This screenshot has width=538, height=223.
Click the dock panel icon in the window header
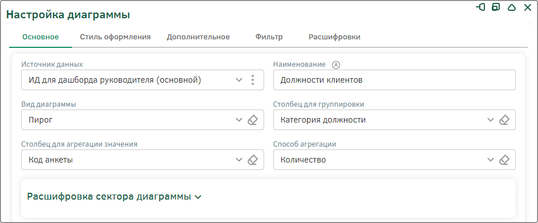481,7
